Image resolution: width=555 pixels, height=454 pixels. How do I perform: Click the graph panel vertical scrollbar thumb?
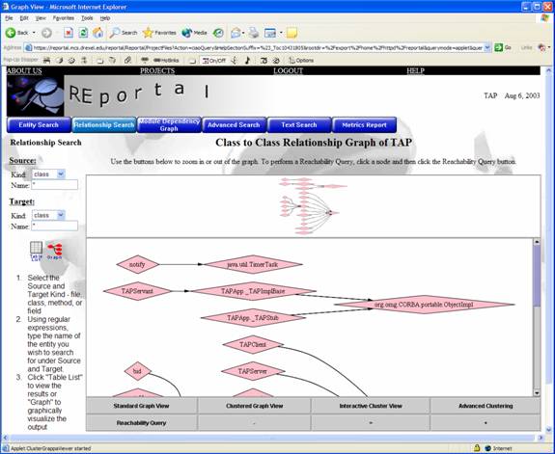[537, 276]
